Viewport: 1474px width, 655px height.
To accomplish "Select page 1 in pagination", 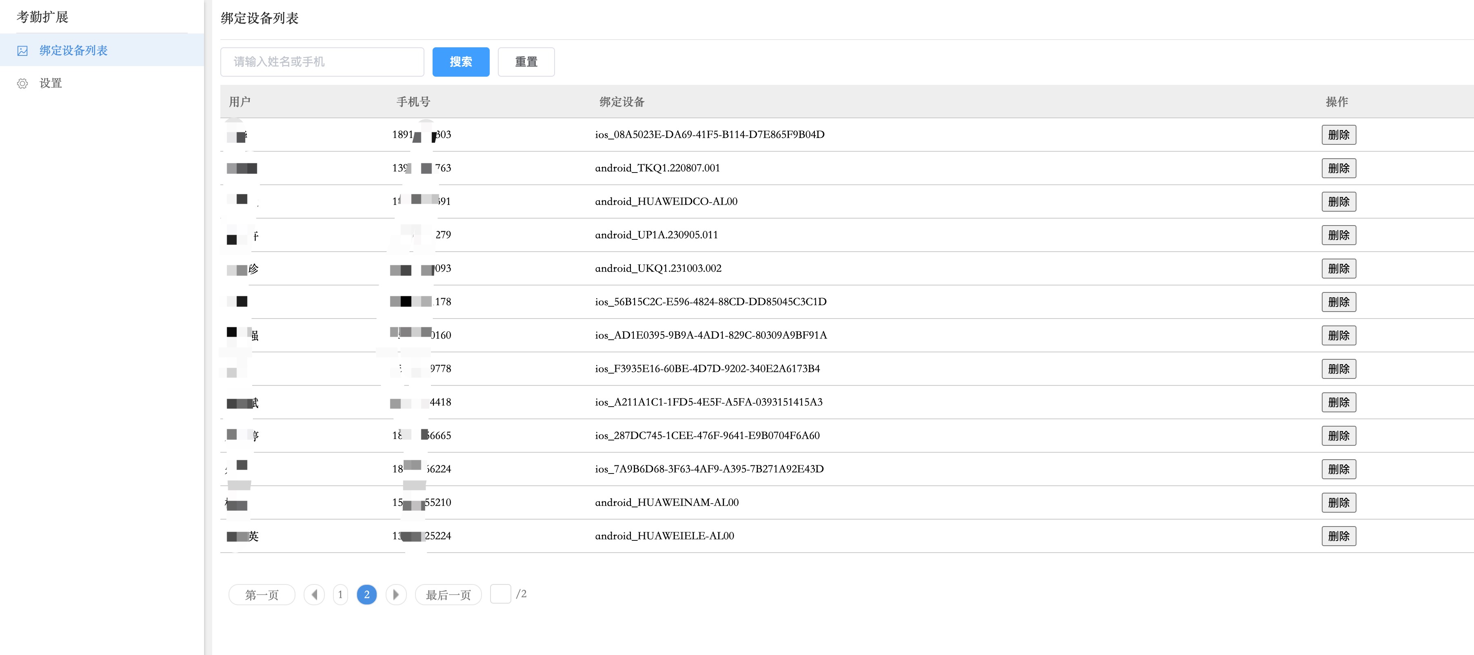I will [x=340, y=594].
